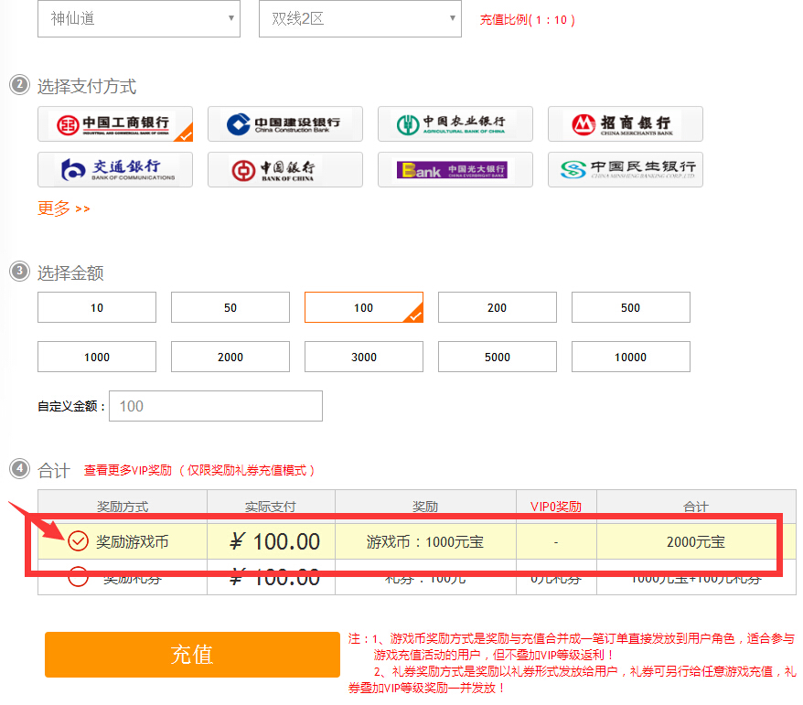
Task: Select China Merchants Bank 招商银行 logo
Action: 625,124
